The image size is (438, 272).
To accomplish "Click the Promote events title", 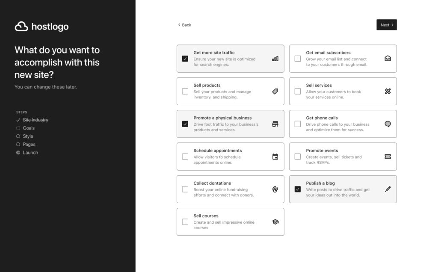I will 322,151.
